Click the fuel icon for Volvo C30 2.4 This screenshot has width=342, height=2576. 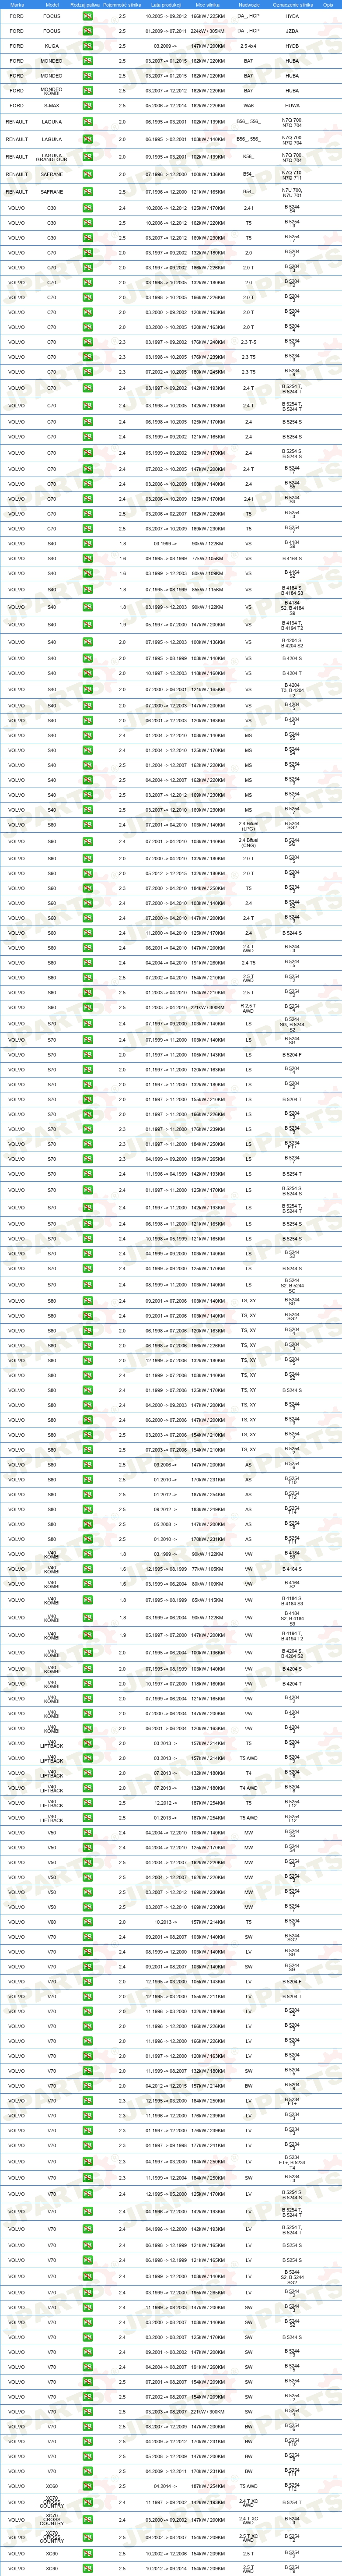click(88, 209)
